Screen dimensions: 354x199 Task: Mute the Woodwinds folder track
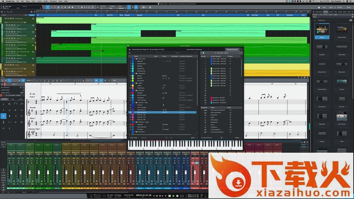pyautogui.click(x=6, y=18)
